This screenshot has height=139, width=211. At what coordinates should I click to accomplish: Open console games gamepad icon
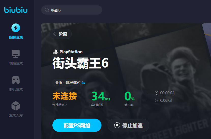tap(16, 80)
